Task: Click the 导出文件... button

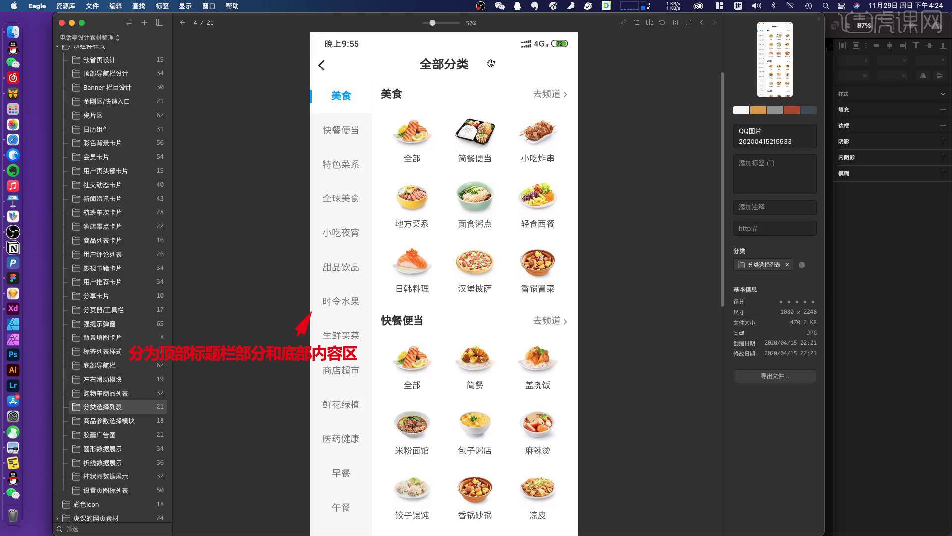Action: coord(775,376)
